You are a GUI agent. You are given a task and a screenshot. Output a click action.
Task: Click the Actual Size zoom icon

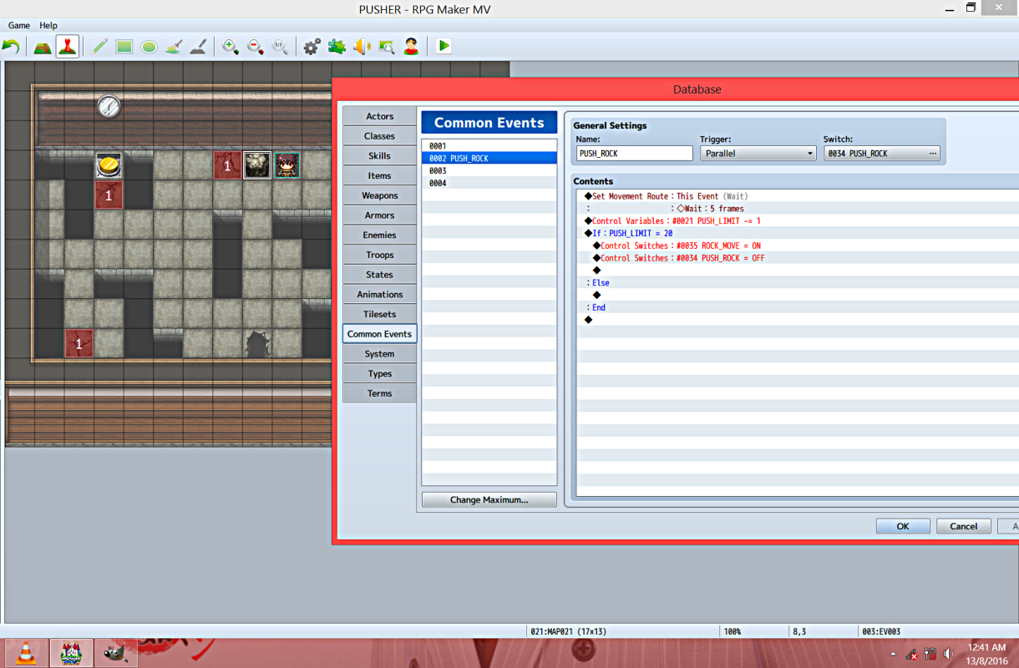point(281,47)
